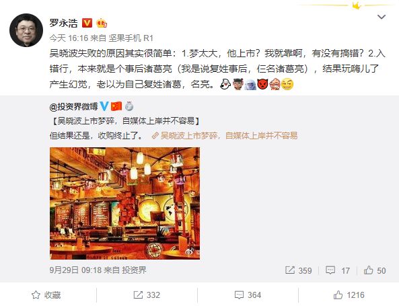Click the China flag badge icon

[x=116, y=106]
